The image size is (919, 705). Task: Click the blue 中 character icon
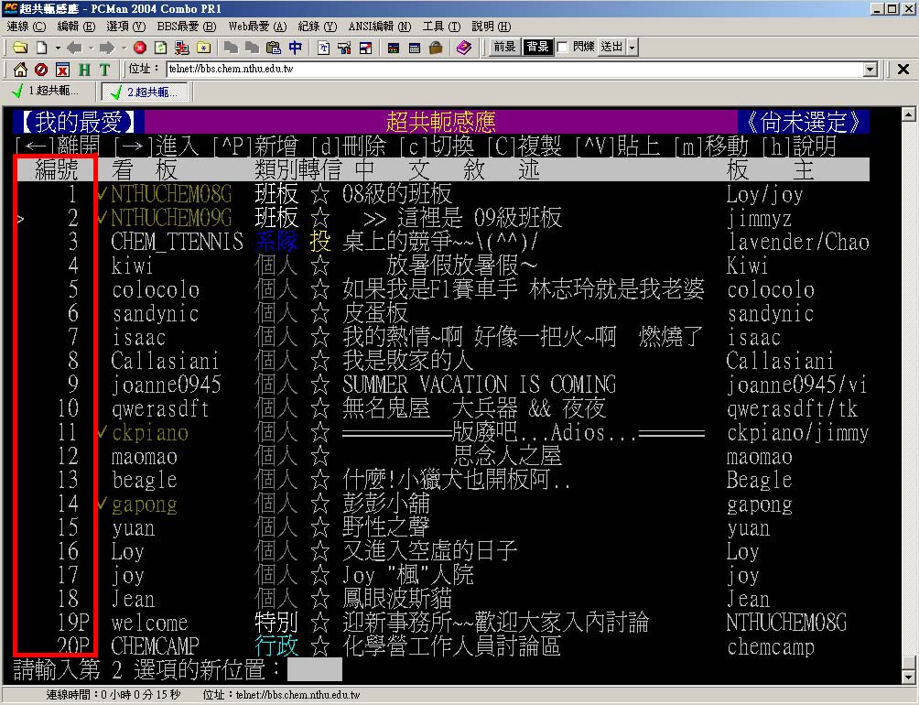tap(295, 47)
